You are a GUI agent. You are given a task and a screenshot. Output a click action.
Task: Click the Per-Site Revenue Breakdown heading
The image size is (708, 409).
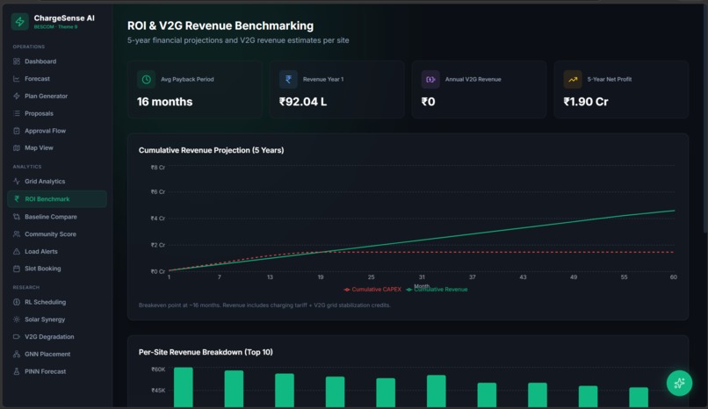[x=206, y=352]
